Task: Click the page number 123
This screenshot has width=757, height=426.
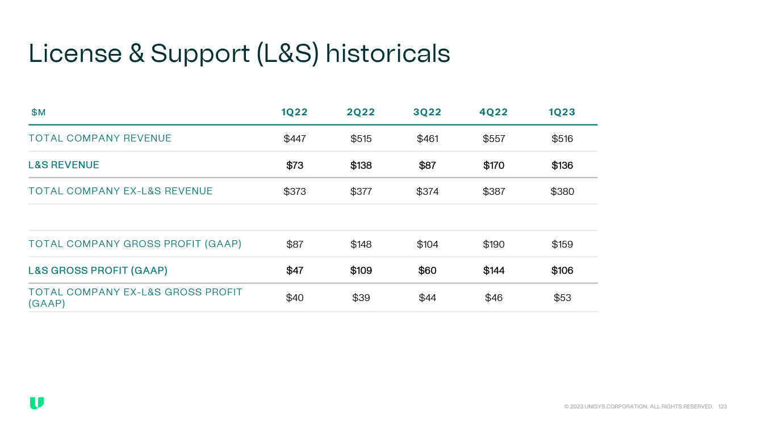Action: point(722,407)
